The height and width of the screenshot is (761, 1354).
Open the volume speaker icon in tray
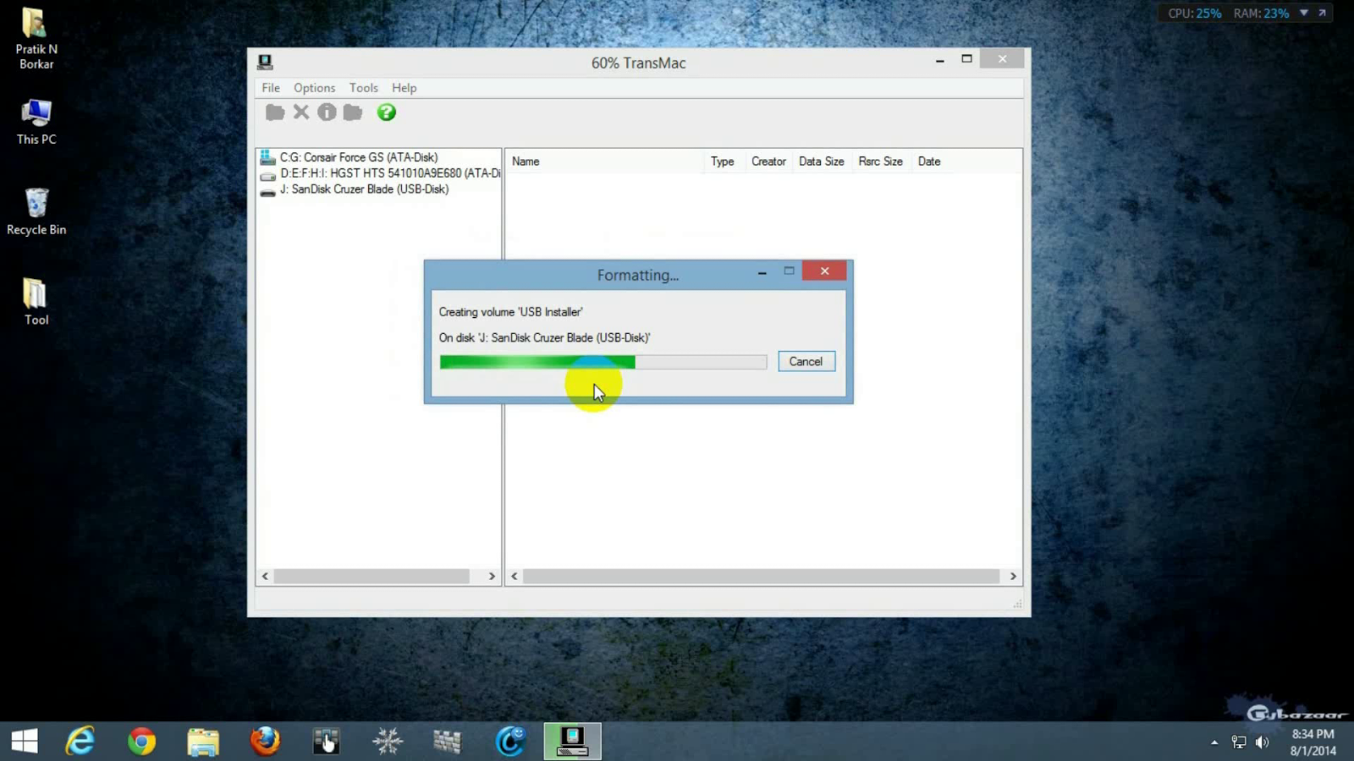click(1263, 742)
